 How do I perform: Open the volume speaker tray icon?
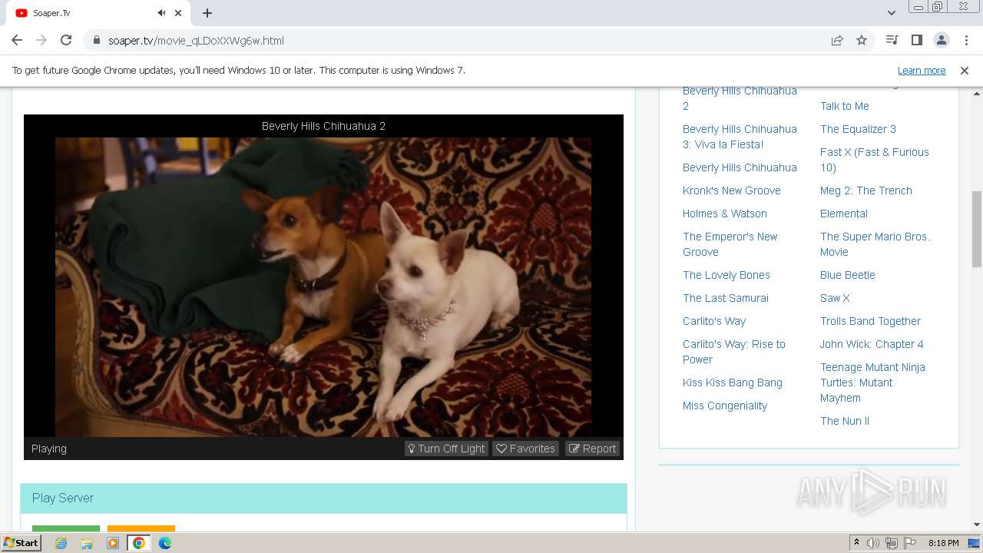point(873,543)
